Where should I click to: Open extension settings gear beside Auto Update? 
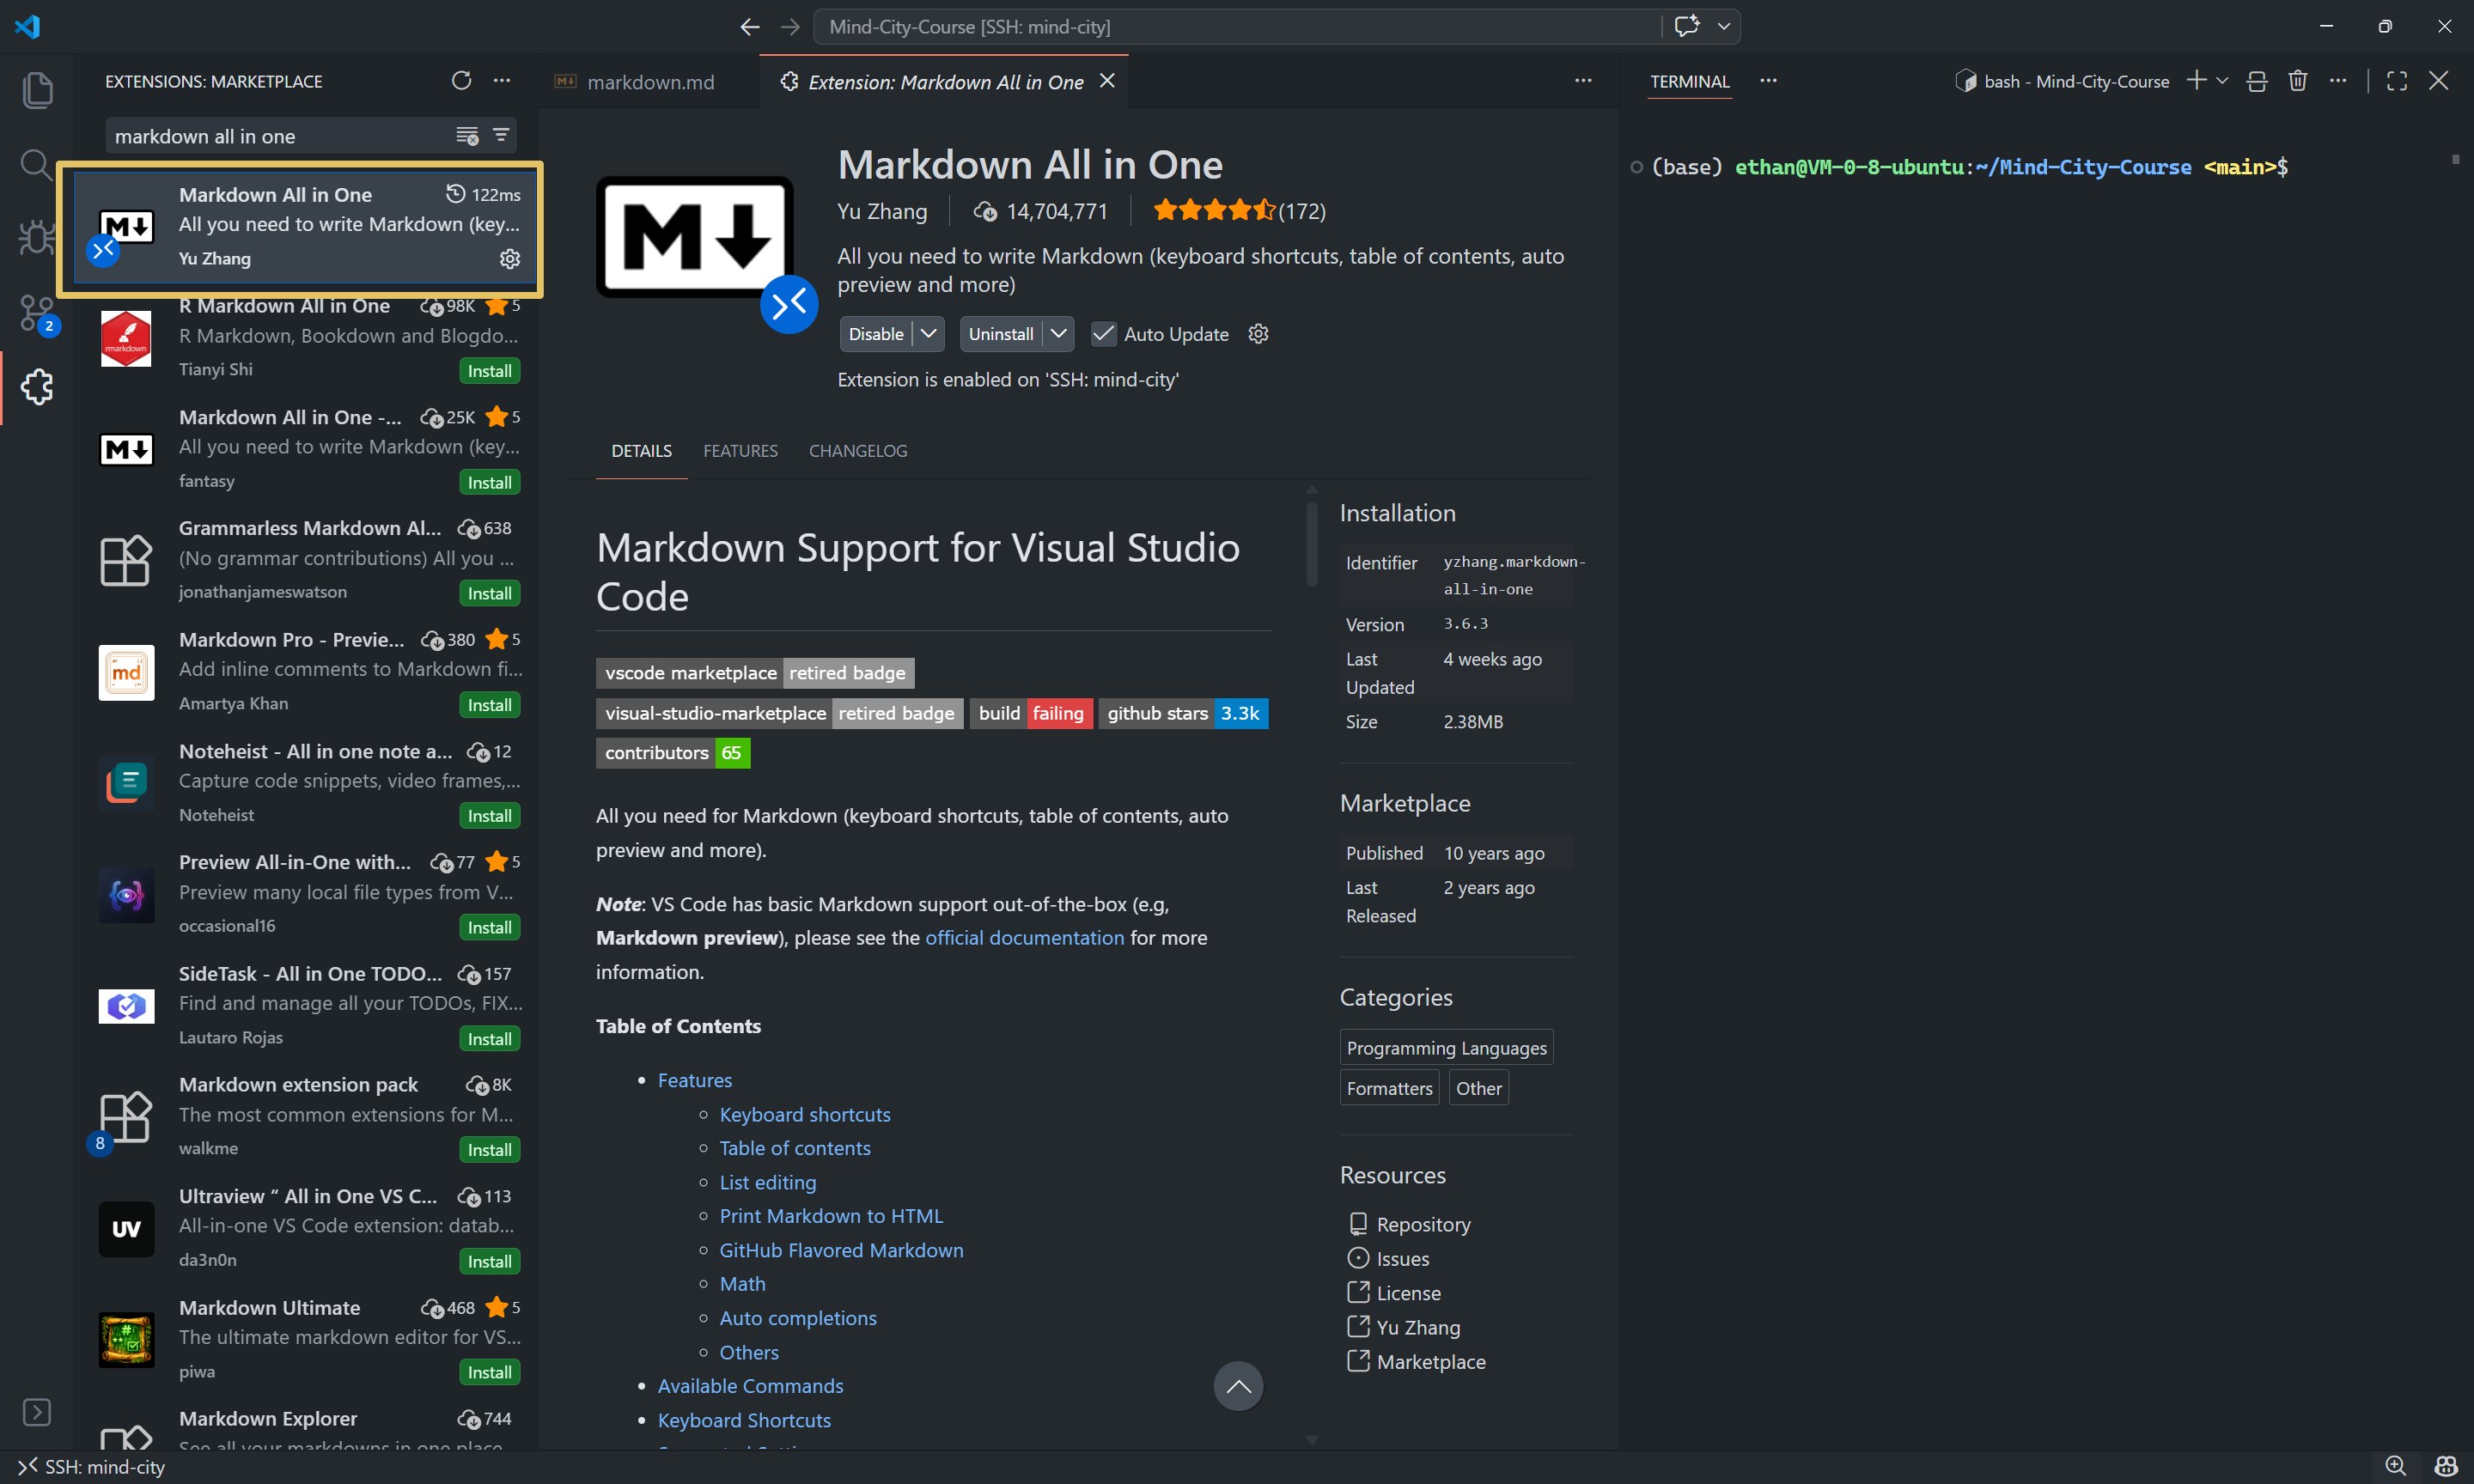click(1258, 333)
